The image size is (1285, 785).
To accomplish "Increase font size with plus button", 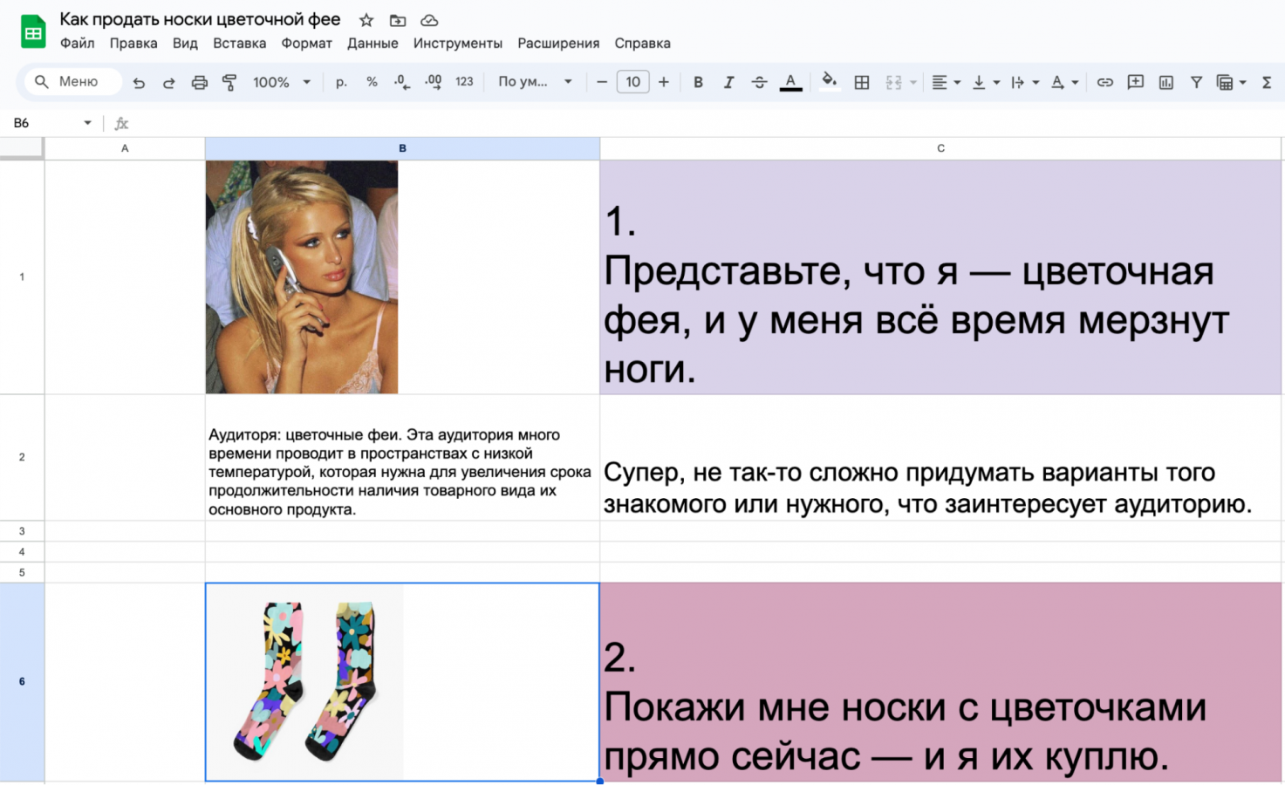I will (x=664, y=82).
